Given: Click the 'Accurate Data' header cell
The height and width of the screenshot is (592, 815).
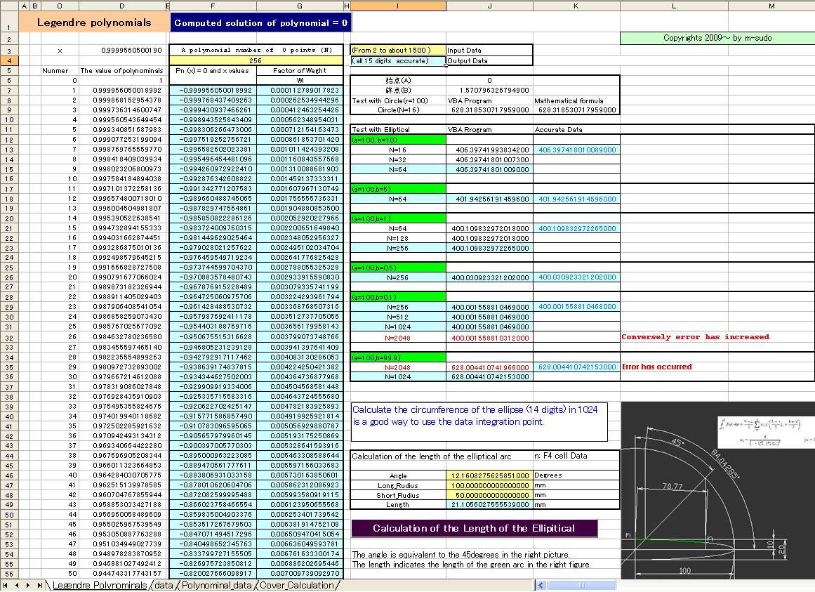Looking at the screenshot, I should [576, 130].
